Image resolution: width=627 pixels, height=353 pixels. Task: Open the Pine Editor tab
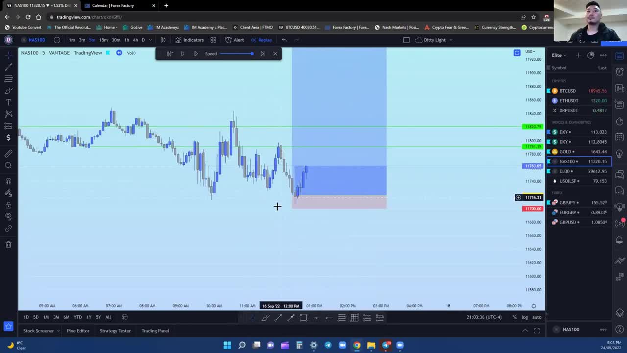pyautogui.click(x=78, y=331)
